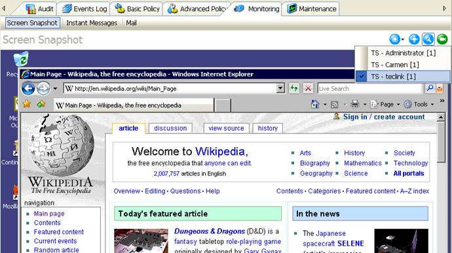Screen dimensions: 452x253
Task: Click the RSS Feeds toolbar icon
Action: [x=334, y=105]
